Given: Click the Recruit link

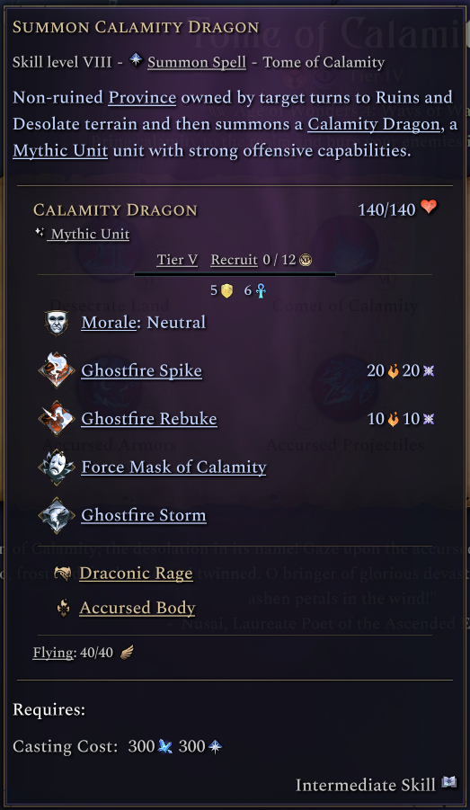Looking at the screenshot, I should pos(234,259).
